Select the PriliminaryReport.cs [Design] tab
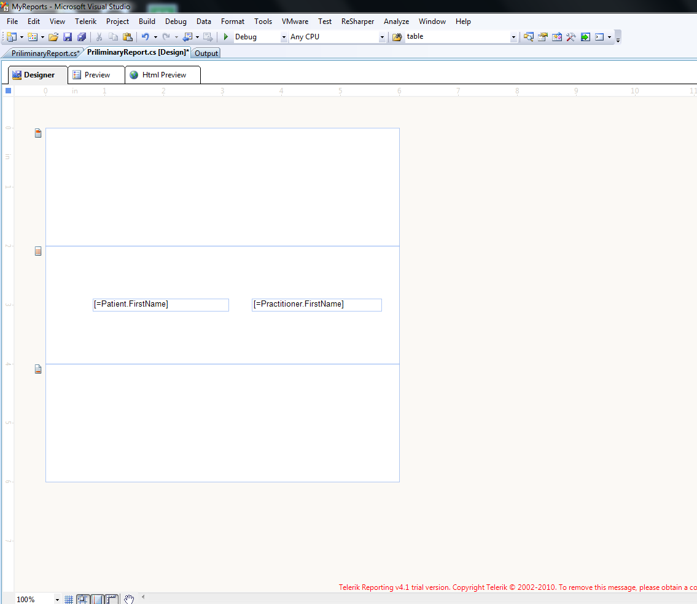 [138, 52]
